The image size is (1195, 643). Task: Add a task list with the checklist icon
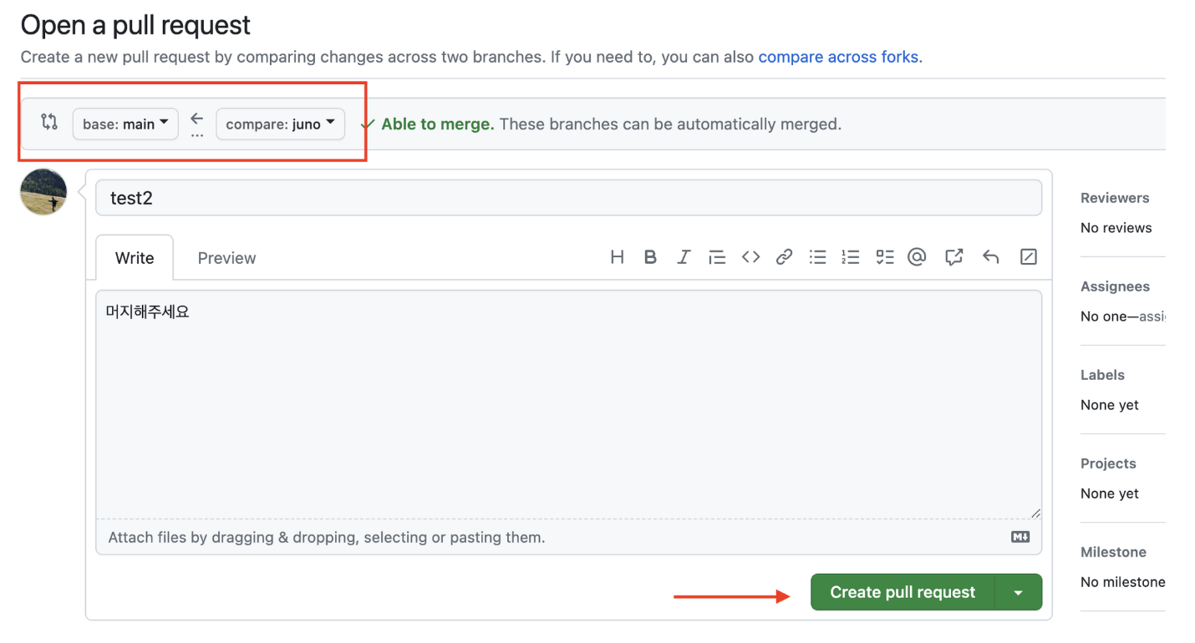(884, 257)
